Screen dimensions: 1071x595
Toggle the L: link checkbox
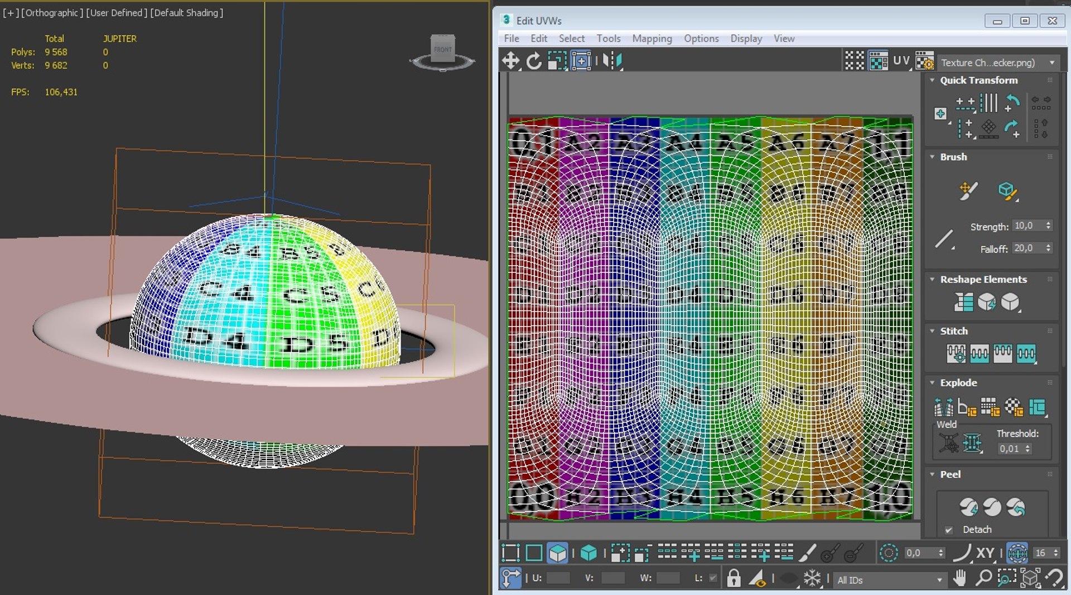pyautogui.click(x=712, y=578)
